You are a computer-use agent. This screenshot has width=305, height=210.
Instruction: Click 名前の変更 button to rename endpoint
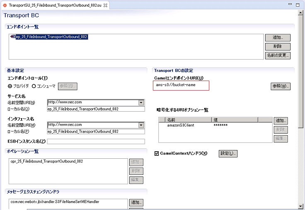277,55
